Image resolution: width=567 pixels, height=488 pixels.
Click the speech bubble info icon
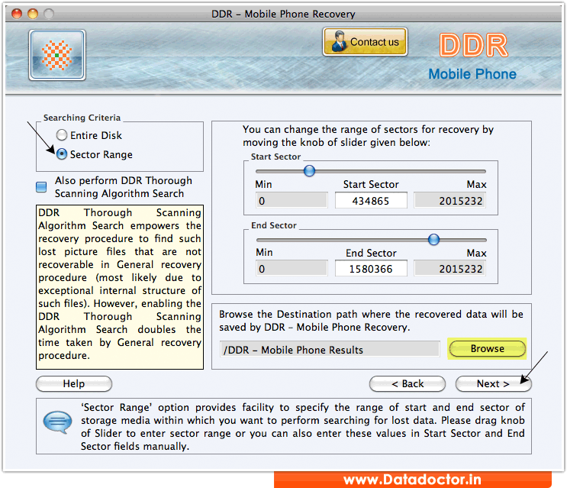(57, 422)
